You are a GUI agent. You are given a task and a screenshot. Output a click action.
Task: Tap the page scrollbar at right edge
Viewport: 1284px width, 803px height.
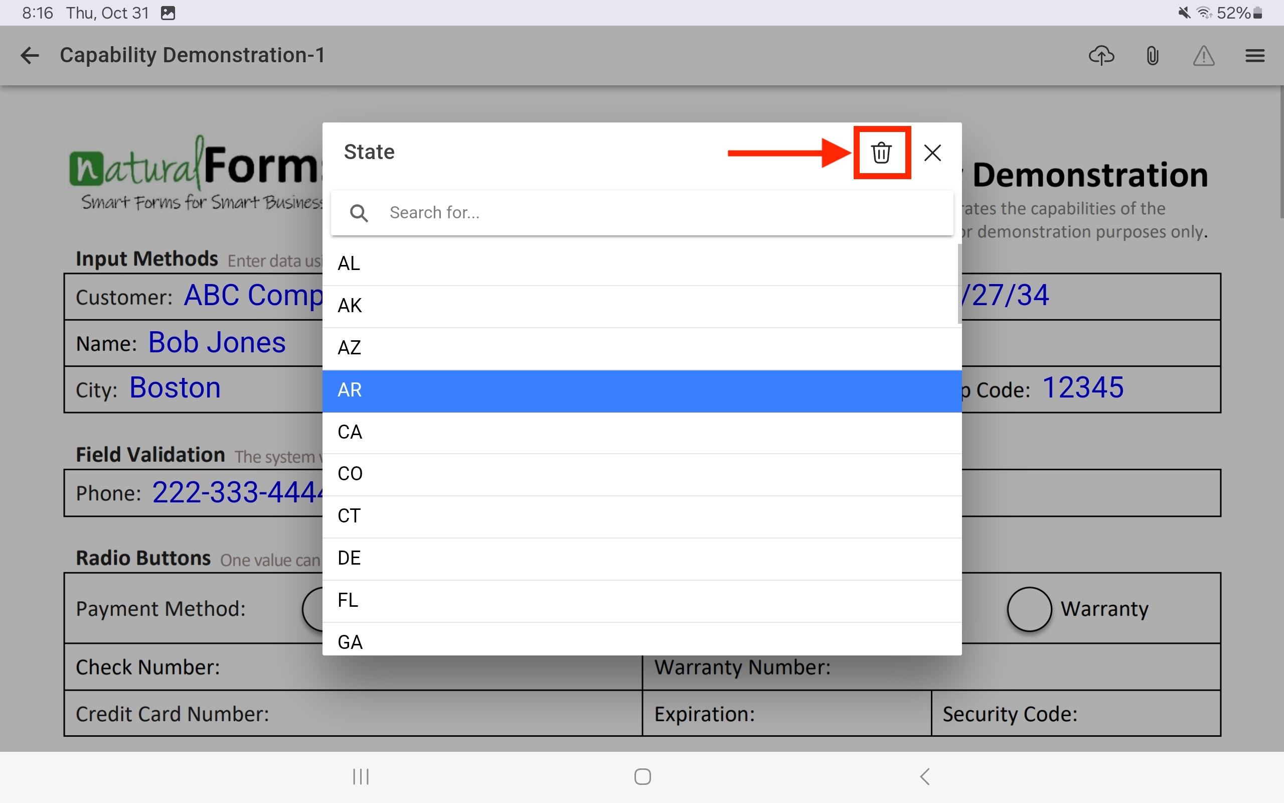click(1281, 152)
